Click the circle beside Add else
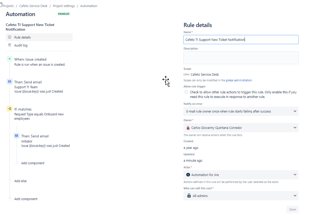This screenshot has width=318, height=214. point(9,181)
